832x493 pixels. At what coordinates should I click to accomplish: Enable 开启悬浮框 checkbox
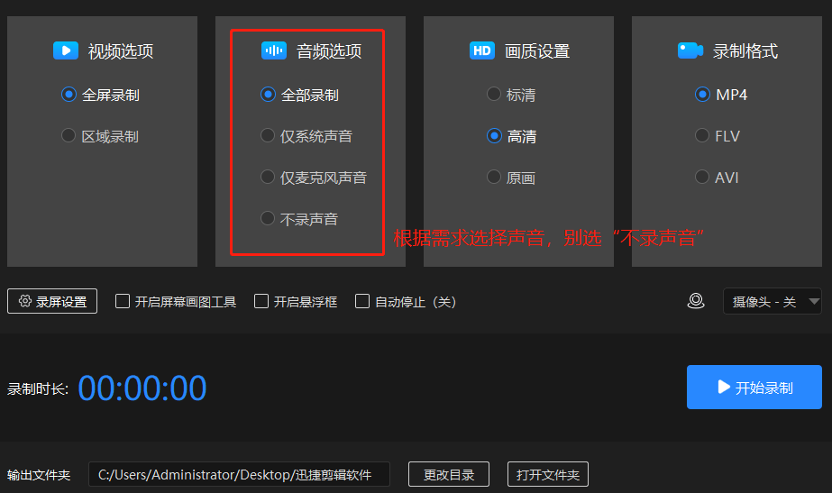point(261,301)
